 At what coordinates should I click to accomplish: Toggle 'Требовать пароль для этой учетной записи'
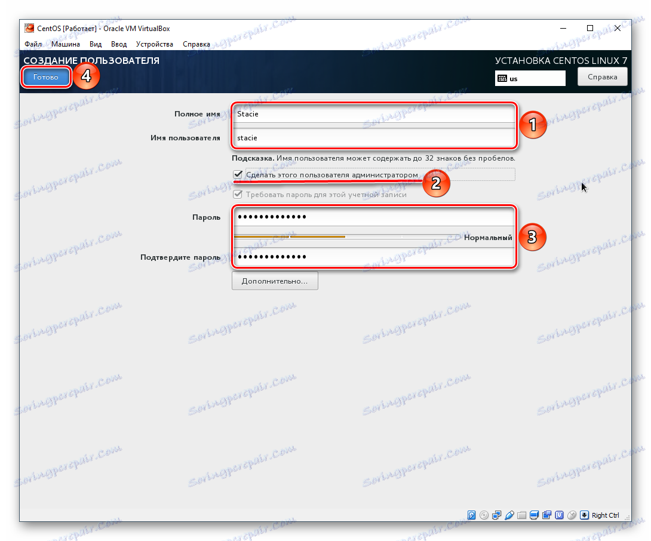(x=238, y=193)
